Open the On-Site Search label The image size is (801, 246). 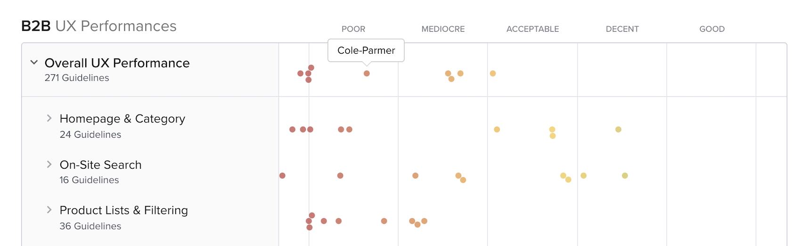point(100,165)
